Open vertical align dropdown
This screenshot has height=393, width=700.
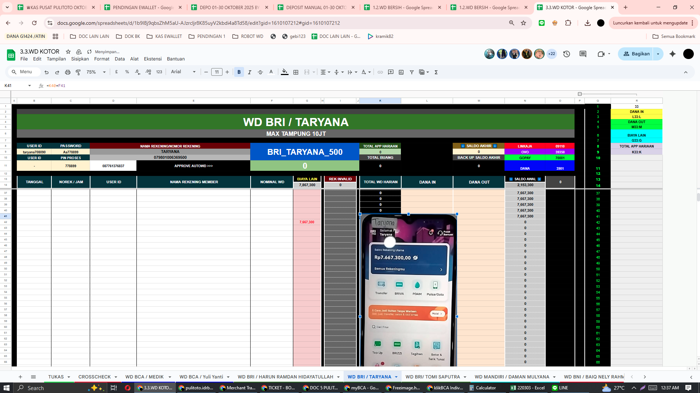pos(339,72)
